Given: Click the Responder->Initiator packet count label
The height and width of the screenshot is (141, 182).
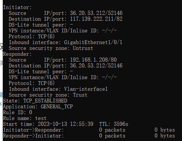Looking at the screenshot, I should [33, 136].
